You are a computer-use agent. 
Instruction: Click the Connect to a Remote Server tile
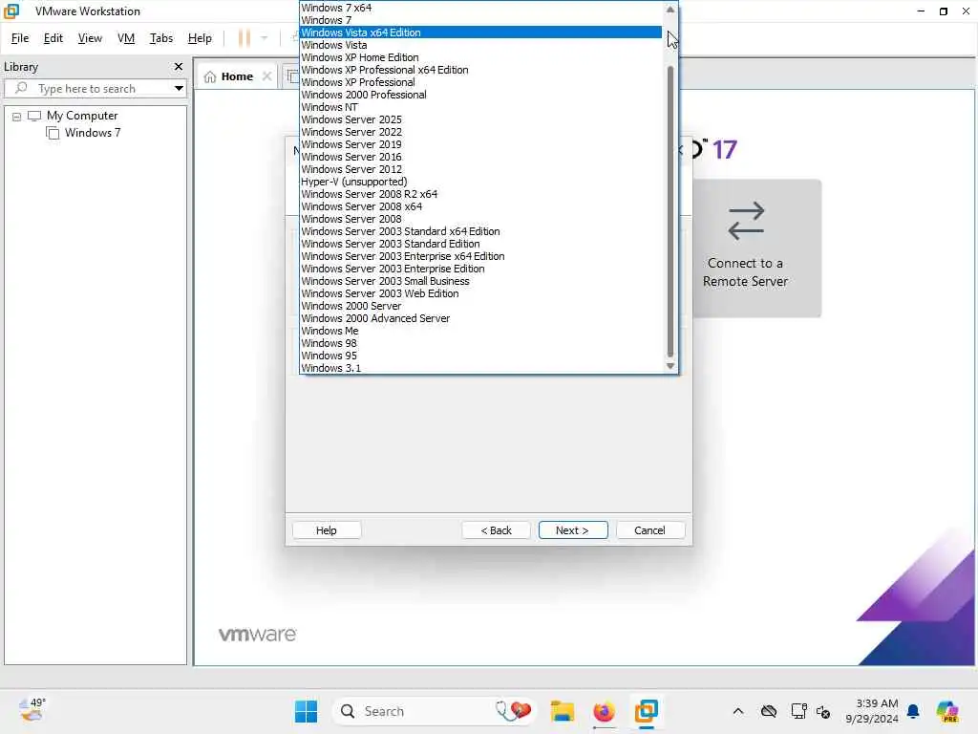tap(757, 248)
